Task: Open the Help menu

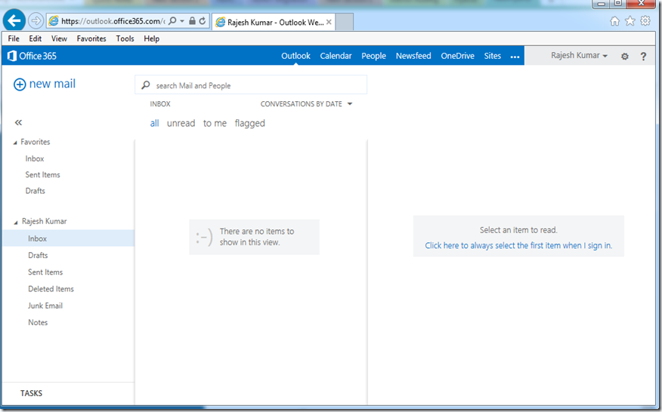Action: click(x=152, y=38)
